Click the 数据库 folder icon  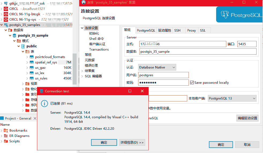10,30
